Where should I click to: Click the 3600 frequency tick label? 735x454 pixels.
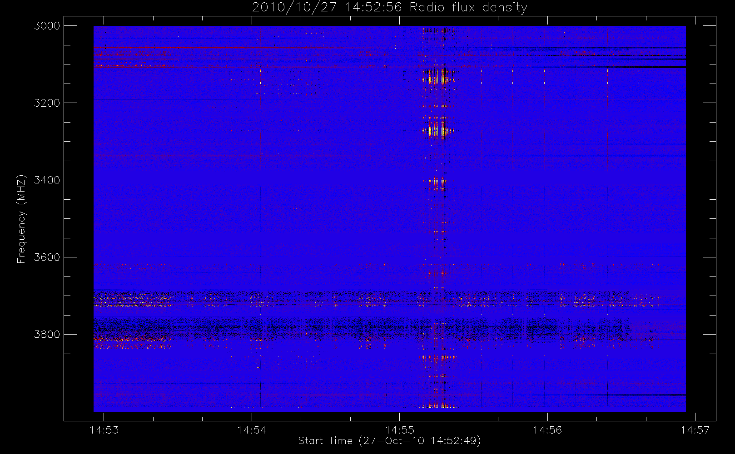[x=47, y=257]
